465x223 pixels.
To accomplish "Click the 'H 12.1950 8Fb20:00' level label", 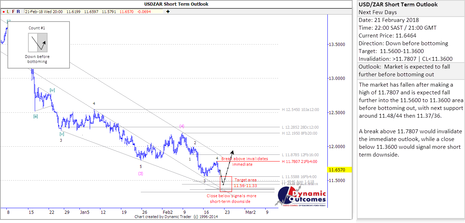I will click(299, 133).
